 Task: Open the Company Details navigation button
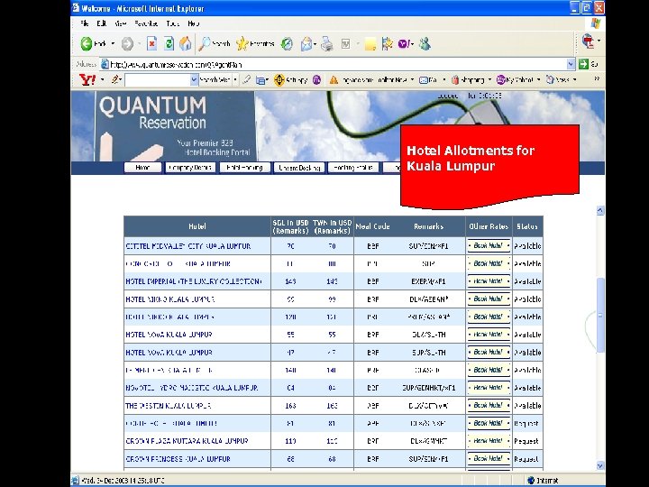pyautogui.click(x=190, y=168)
